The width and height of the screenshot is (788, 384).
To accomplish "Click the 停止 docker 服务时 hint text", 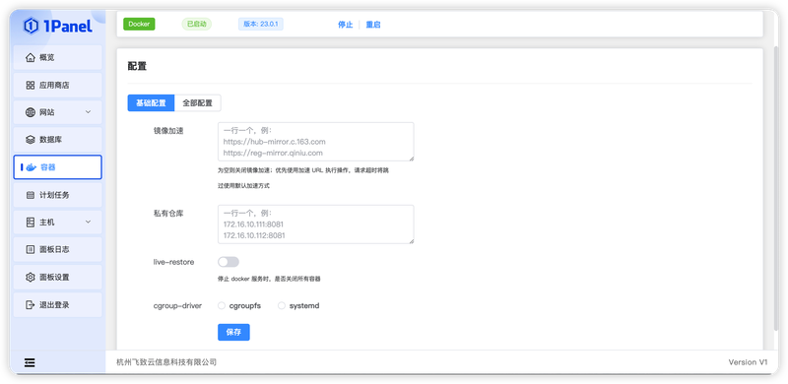I will (x=269, y=279).
